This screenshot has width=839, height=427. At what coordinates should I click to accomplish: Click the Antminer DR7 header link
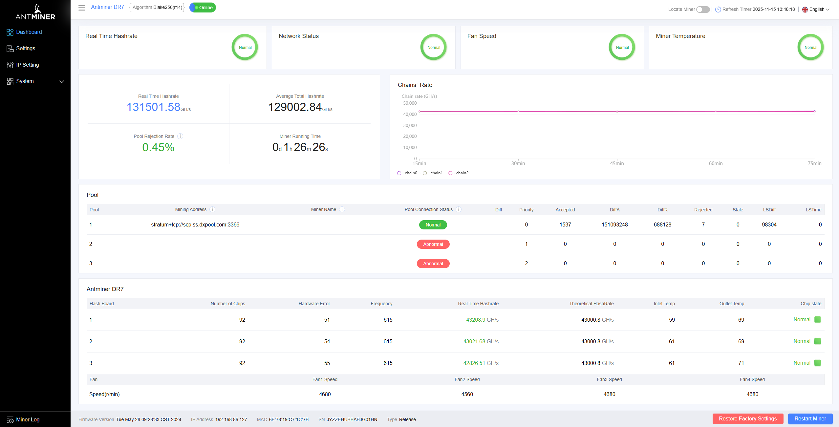107,7
